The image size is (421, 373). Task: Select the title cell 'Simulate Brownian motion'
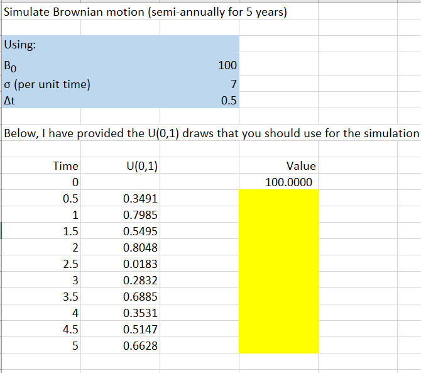click(145, 12)
